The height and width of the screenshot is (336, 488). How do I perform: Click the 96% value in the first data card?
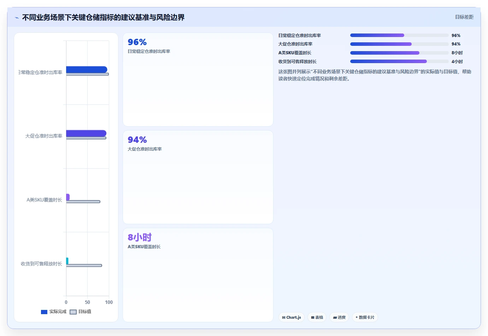[x=137, y=42]
